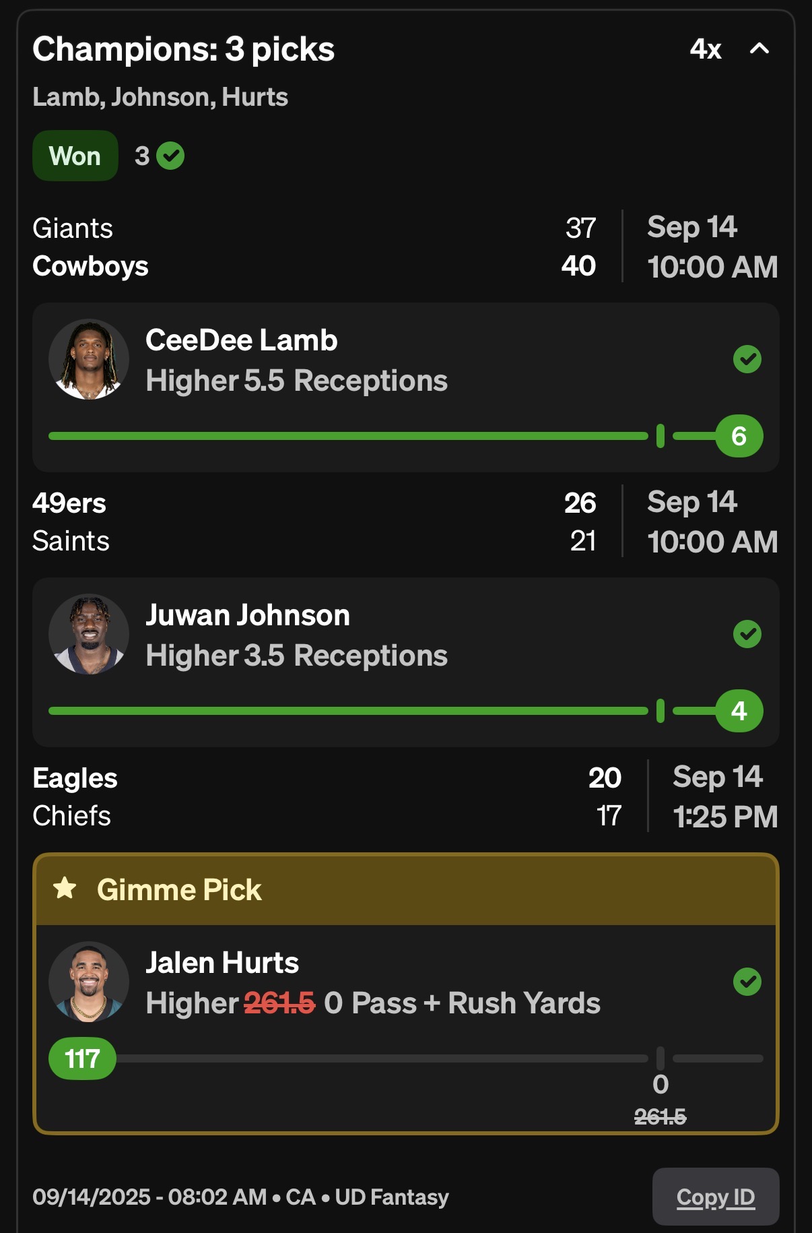The width and height of the screenshot is (812, 1233).
Task: Collapse the Champions 3 picks entry
Action: [759, 49]
